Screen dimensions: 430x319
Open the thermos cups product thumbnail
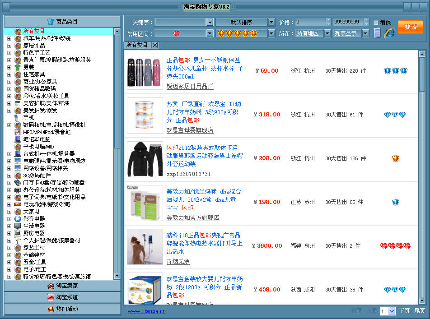[x=145, y=71]
